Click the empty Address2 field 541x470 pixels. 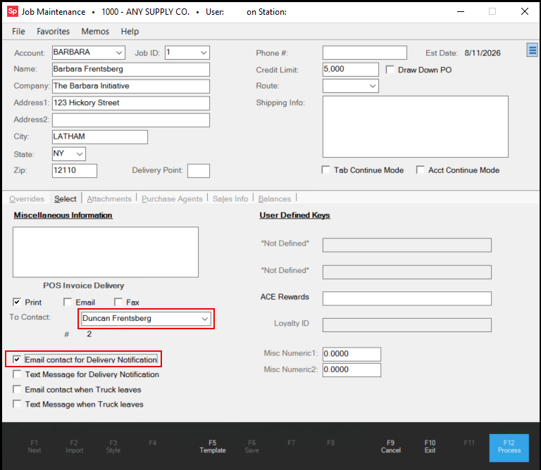[131, 120]
